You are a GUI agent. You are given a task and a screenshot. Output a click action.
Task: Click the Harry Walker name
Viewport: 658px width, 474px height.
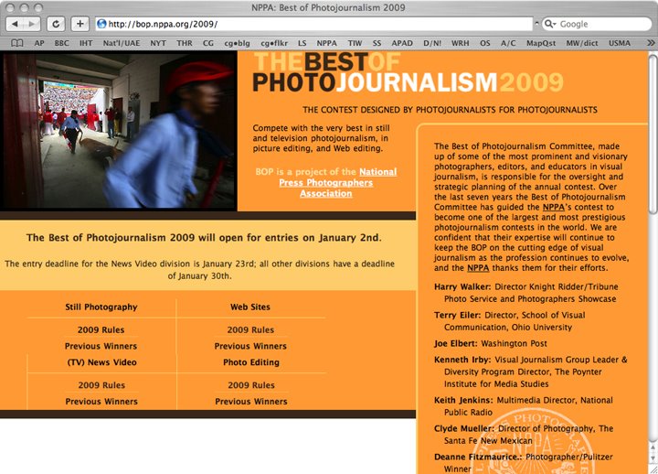pos(462,287)
